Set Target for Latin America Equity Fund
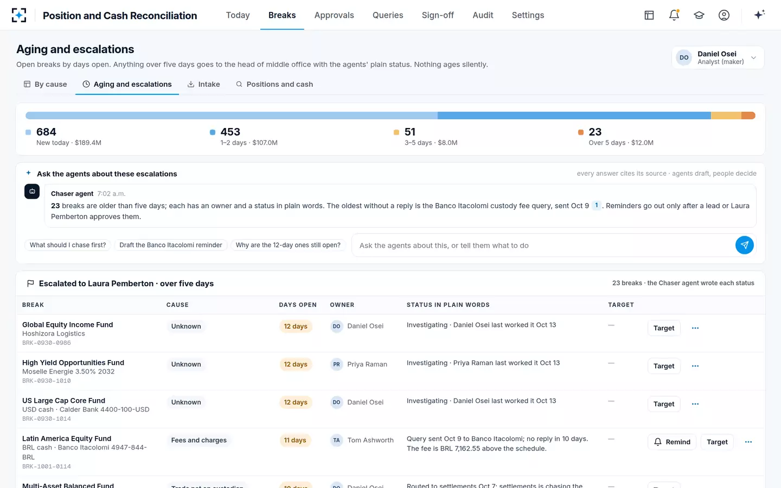Screen dimensions: 781x488 click(x=717, y=442)
